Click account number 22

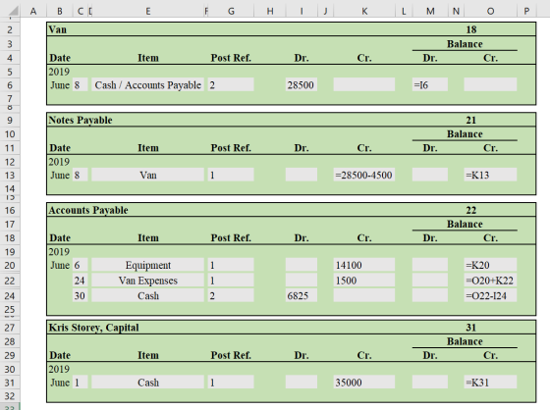(x=471, y=210)
